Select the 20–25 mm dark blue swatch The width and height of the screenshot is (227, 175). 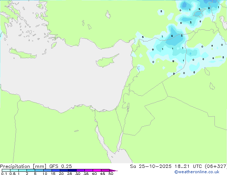tap(64, 170)
